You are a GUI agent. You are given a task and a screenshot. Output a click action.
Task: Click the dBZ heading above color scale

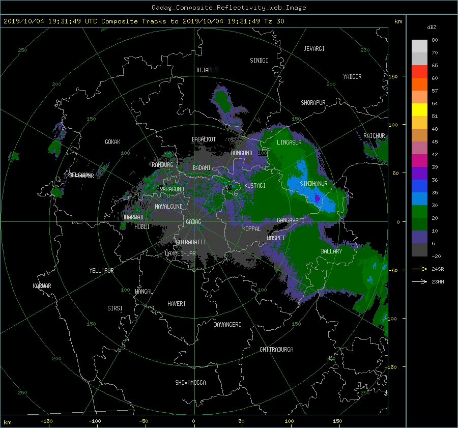[x=432, y=27]
